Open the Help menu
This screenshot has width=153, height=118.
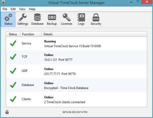(x=32, y=9)
